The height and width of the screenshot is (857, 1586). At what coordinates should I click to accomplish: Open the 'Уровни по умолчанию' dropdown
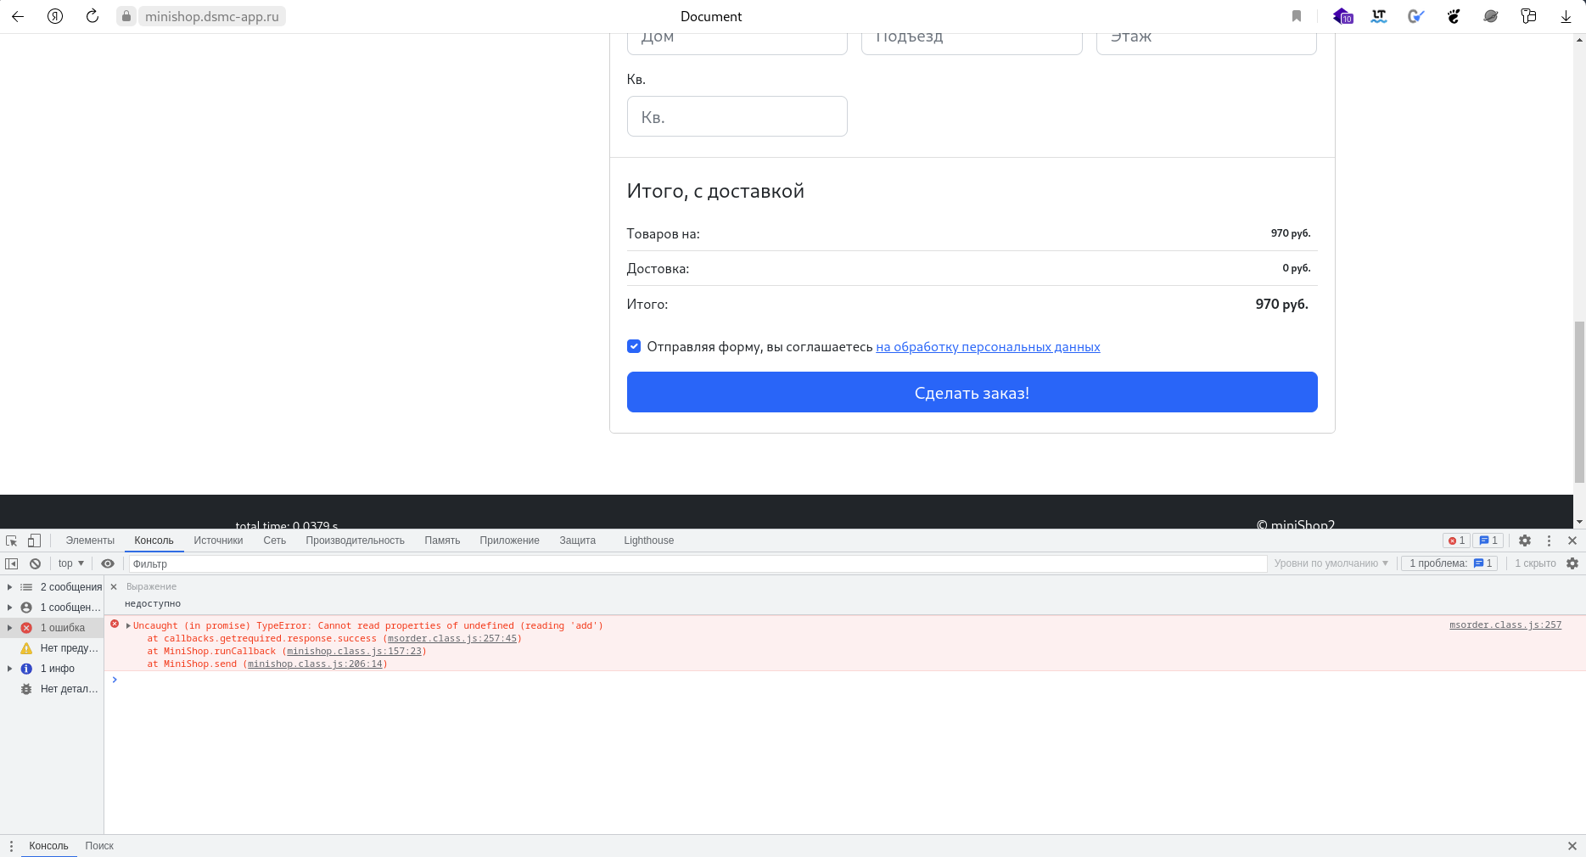click(1330, 563)
